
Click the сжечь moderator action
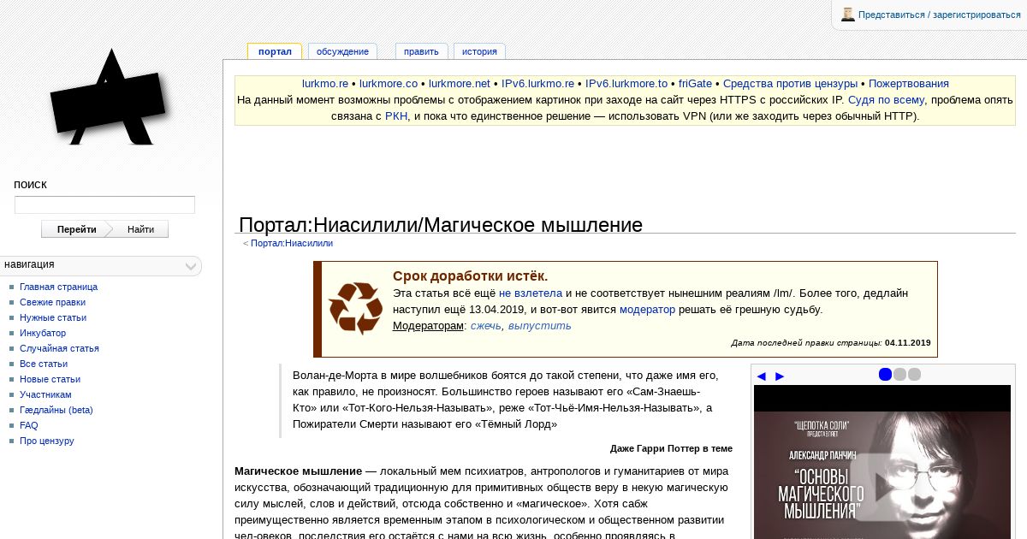(485, 326)
